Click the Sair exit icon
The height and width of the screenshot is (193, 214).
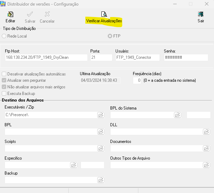(x=201, y=15)
